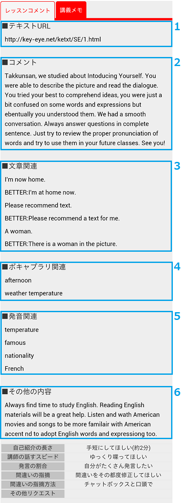Open the key-eye.net textbook URL
This screenshot has height=503, width=181.
click(53, 39)
